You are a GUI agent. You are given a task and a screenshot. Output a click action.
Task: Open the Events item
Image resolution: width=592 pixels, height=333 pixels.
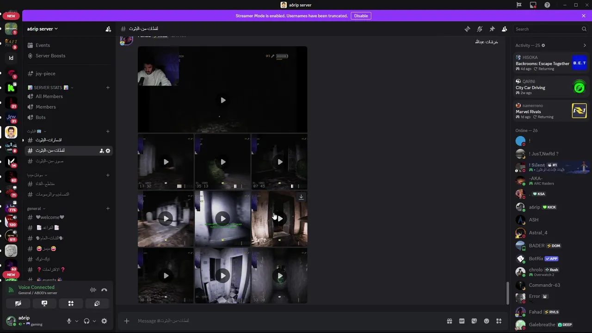pos(68,45)
